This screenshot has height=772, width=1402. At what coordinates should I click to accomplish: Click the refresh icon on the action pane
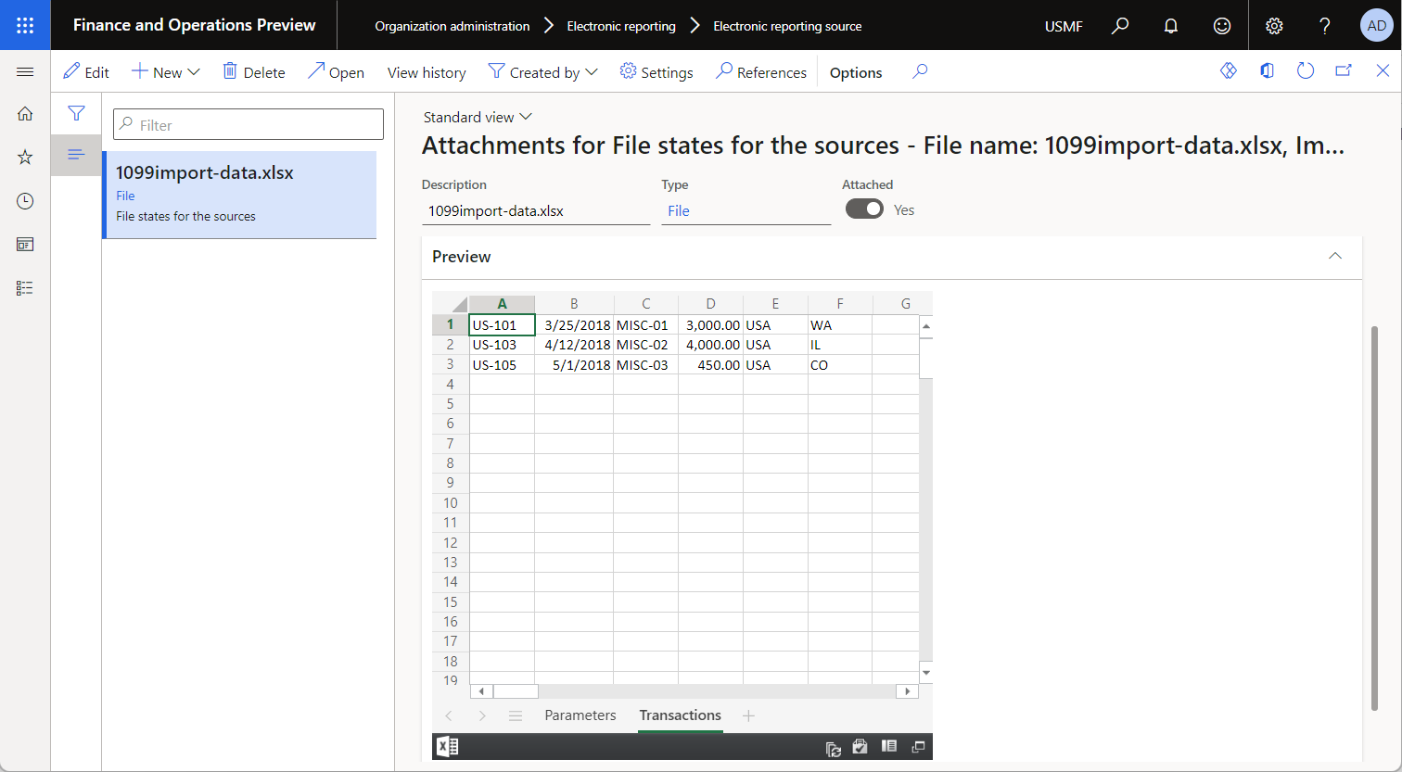pyautogui.click(x=1305, y=70)
